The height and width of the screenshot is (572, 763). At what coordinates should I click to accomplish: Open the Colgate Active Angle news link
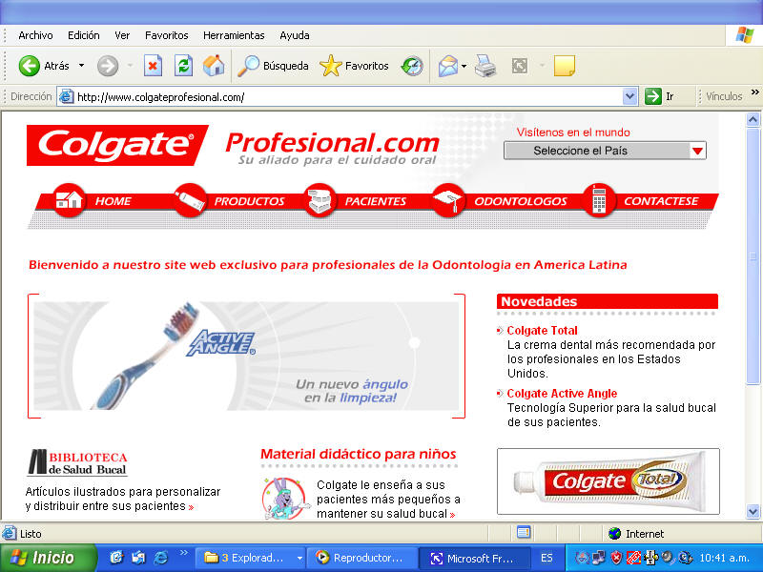(x=562, y=394)
